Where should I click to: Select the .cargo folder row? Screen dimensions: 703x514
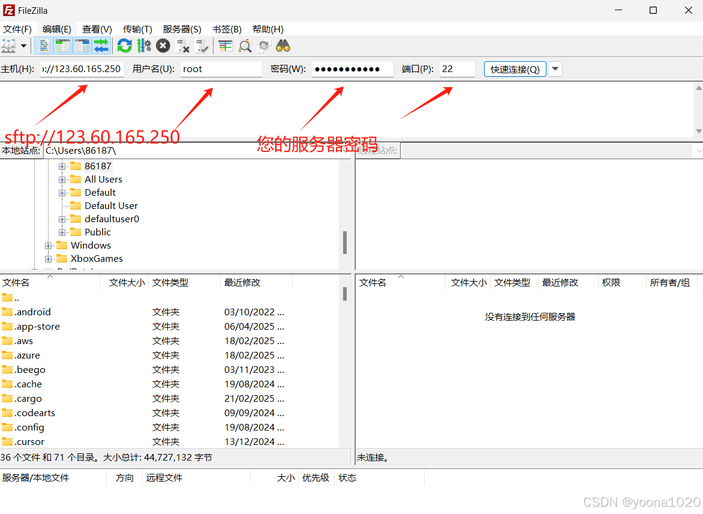pyautogui.click(x=170, y=398)
